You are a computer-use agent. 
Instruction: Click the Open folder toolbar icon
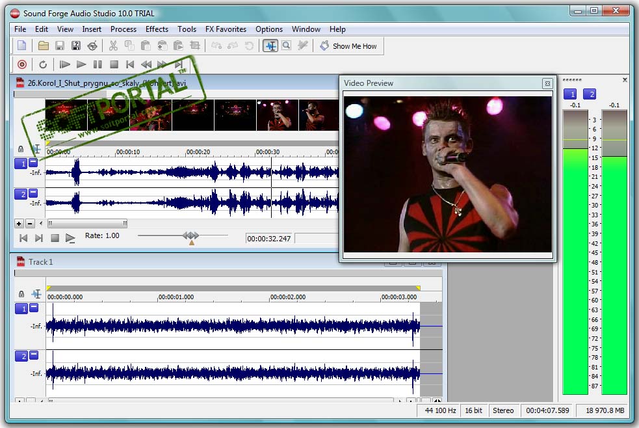[x=43, y=46]
